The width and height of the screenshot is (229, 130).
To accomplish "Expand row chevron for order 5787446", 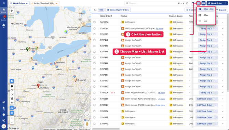I will pyautogui.click(x=223, y=63).
